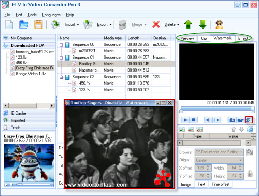Open the Origin Center combo box
This screenshot has height=196, width=259.
[x=219, y=160]
